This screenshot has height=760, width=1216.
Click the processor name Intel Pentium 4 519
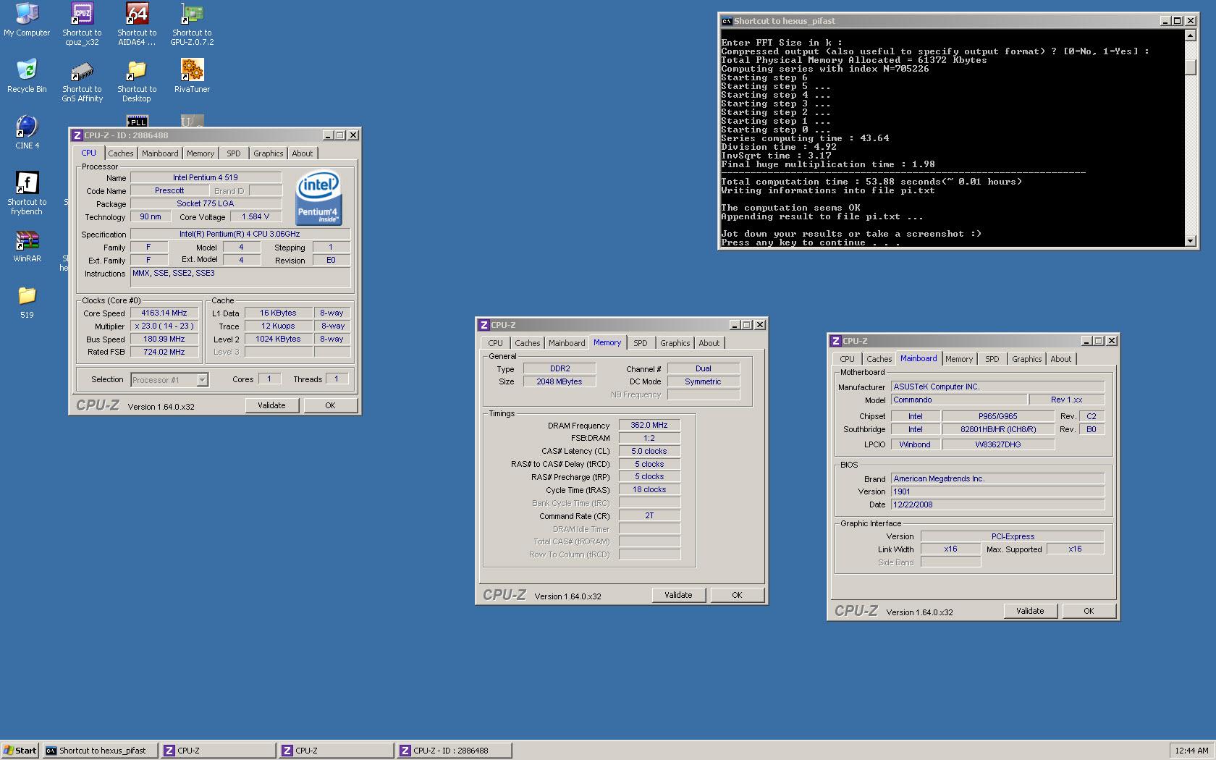(206, 177)
